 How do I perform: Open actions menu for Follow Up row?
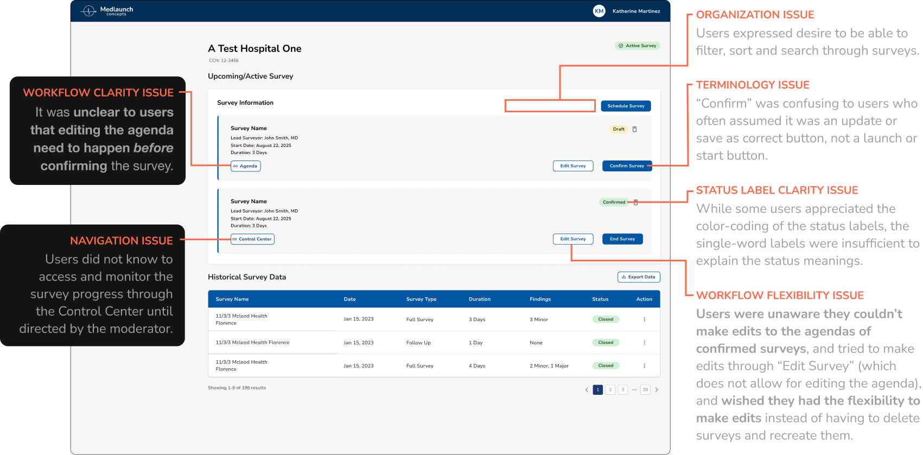(x=644, y=343)
